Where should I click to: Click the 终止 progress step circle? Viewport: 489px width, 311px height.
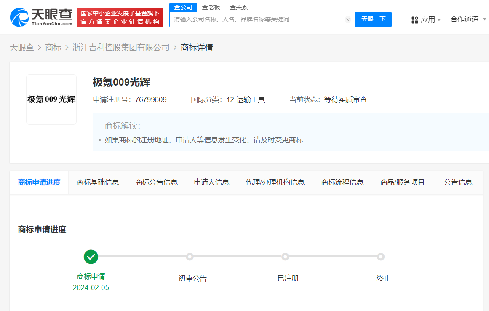(x=381, y=257)
